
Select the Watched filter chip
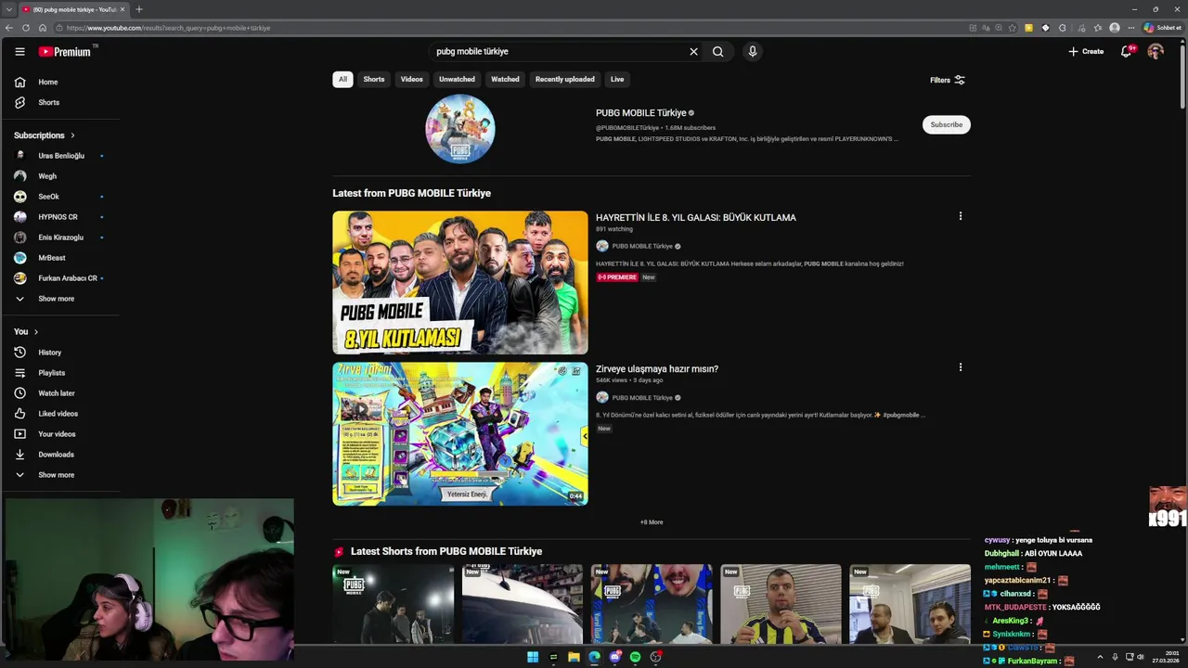click(x=505, y=79)
